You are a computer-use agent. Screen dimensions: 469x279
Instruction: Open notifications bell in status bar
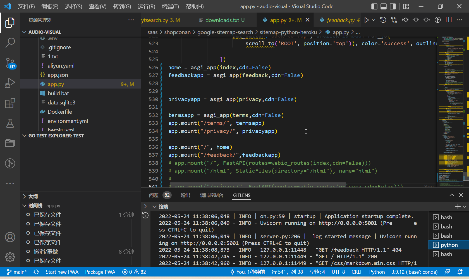point(460,272)
